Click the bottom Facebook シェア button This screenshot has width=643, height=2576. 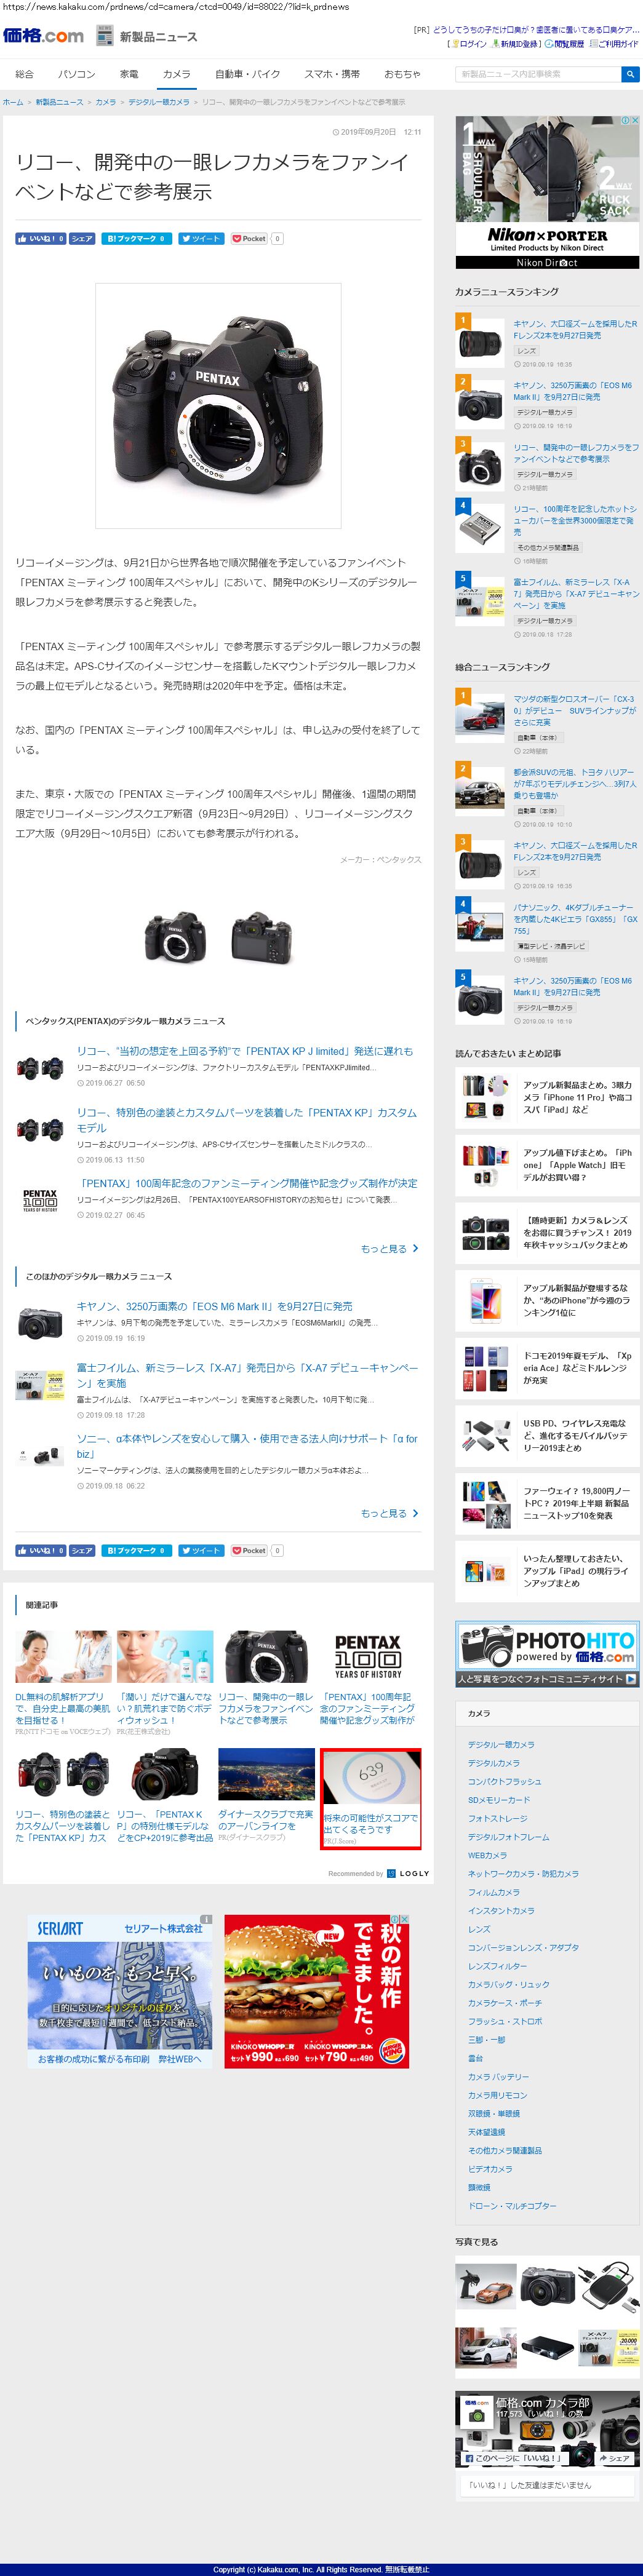pyautogui.click(x=82, y=1551)
